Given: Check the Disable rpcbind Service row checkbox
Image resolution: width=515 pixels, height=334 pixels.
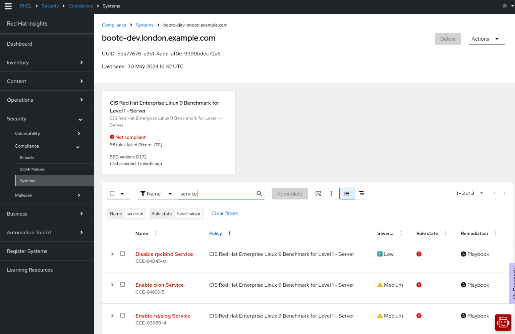Looking at the screenshot, I should coord(123,254).
